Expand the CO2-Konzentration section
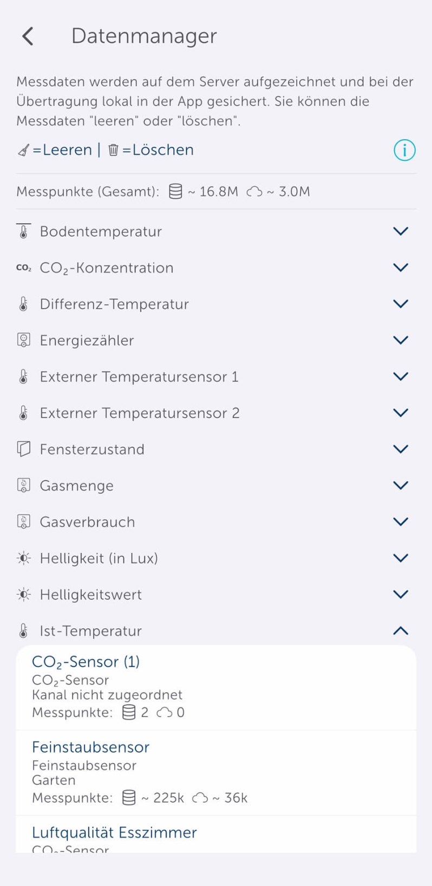The image size is (432, 886). [x=400, y=267]
